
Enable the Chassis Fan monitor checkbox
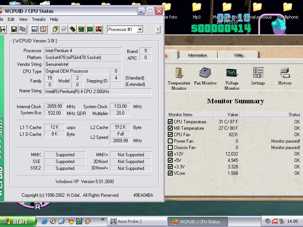tap(170, 147)
